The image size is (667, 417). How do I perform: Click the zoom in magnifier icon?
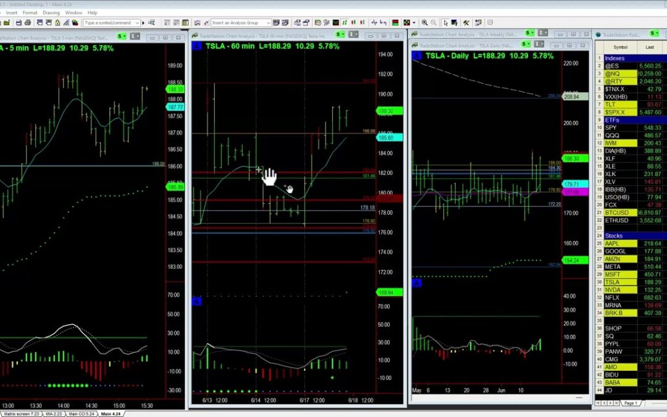click(x=424, y=23)
